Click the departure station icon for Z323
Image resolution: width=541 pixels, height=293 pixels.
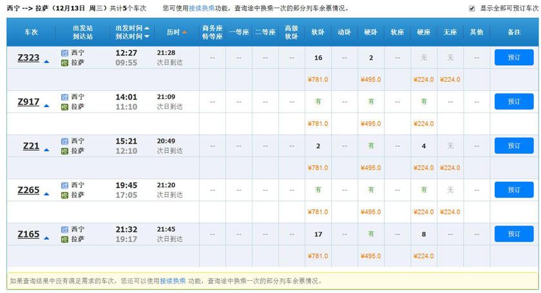64,53
